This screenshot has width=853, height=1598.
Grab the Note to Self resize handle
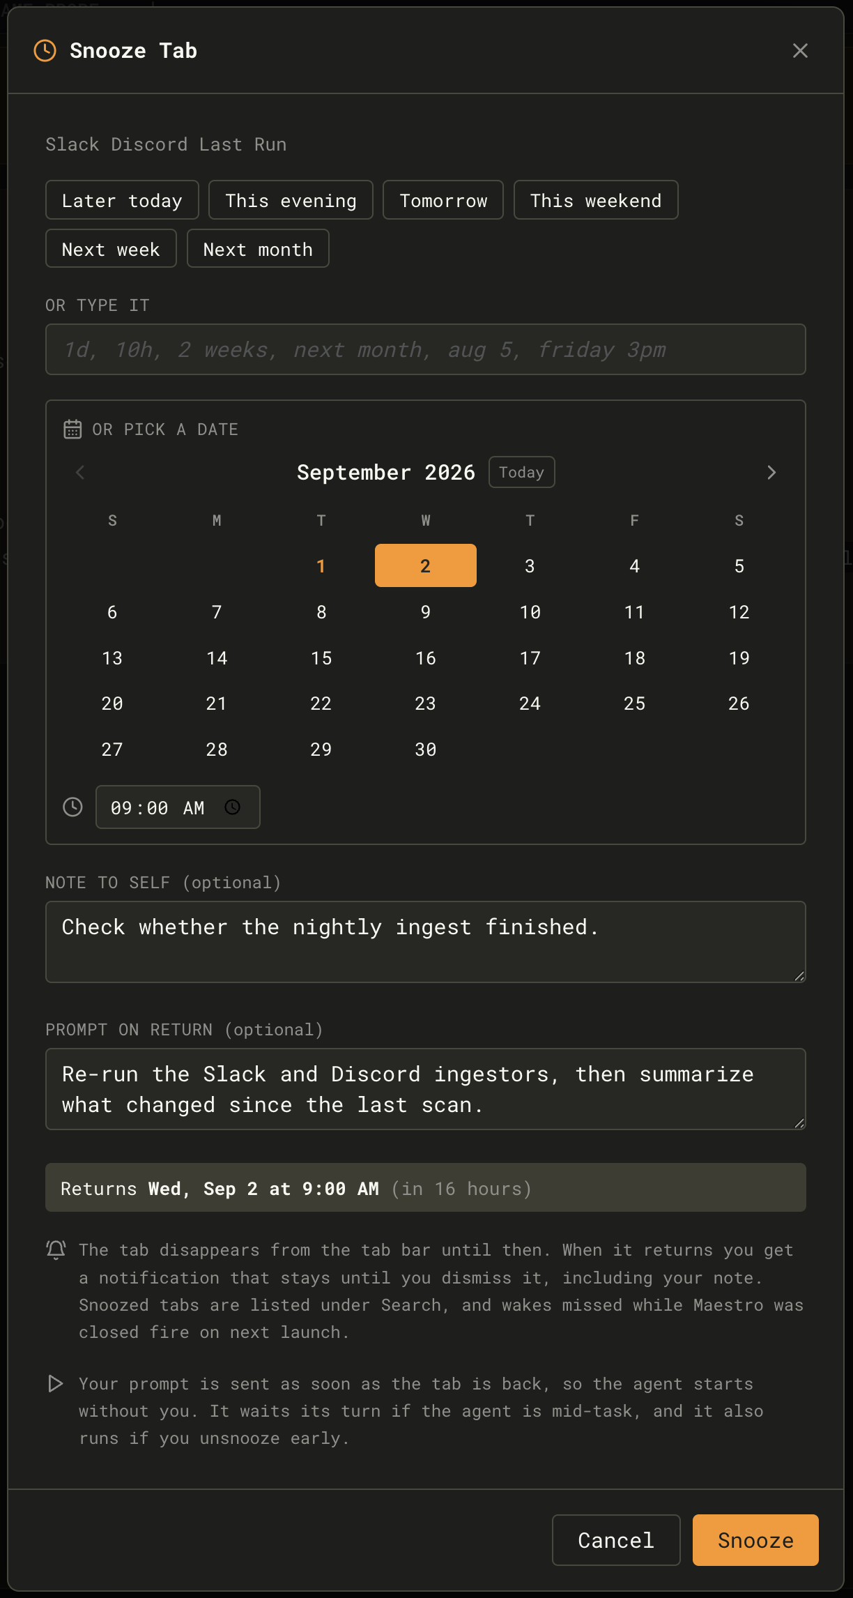(799, 976)
